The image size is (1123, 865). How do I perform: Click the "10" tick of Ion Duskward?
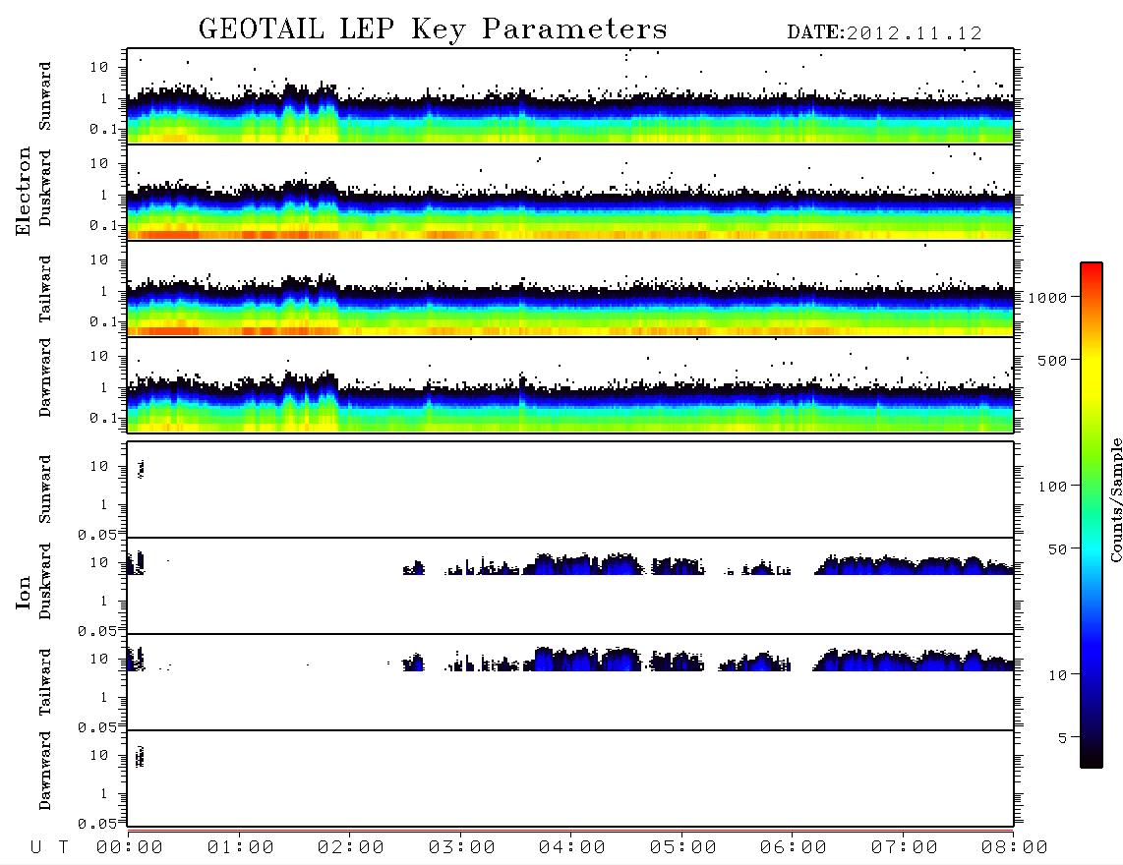point(99,563)
